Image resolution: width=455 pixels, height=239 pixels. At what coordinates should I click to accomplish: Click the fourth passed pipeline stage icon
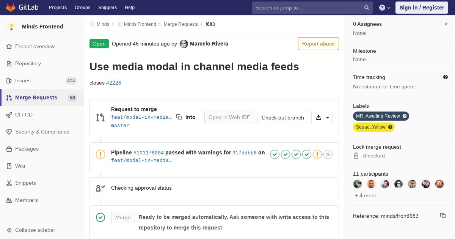pyautogui.click(x=307, y=154)
